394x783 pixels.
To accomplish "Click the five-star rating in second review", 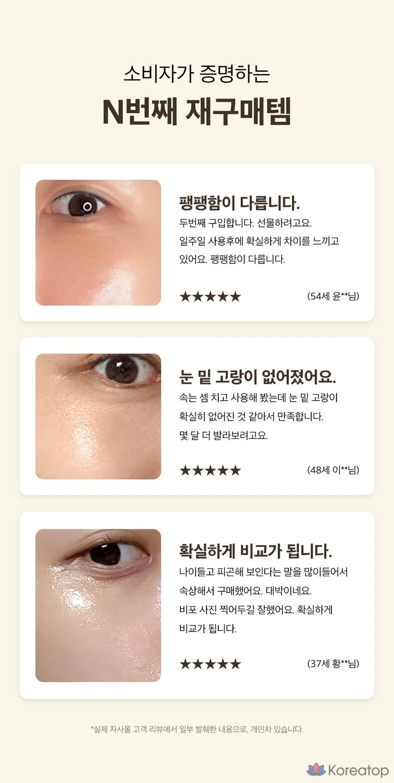I will (x=210, y=471).
